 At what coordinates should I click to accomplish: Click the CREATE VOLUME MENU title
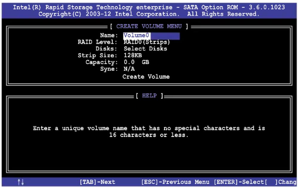[x=149, y=26]
